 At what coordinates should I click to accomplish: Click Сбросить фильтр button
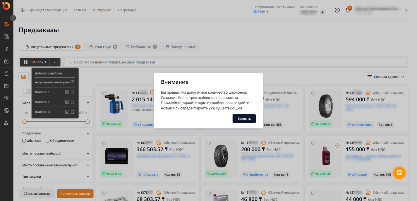[x=37, y=194]
